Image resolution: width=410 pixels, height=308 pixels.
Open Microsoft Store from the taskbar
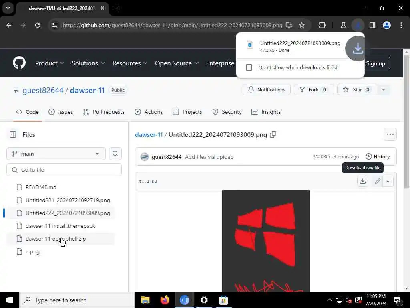223,300
